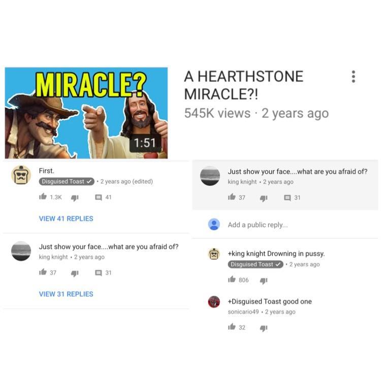Click the reply icon showing 31, left panel
The image size is (381, 381).
pos(99,273)
